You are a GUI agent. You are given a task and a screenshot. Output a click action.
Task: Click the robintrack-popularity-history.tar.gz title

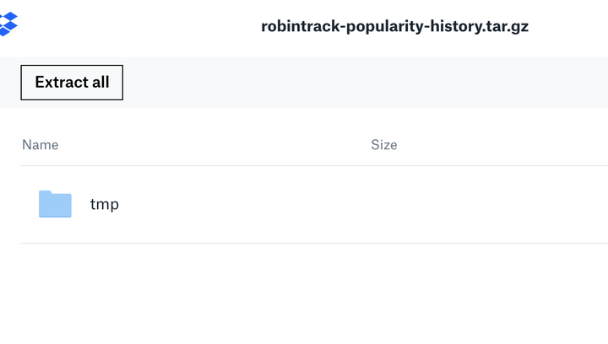pos(394,26)
